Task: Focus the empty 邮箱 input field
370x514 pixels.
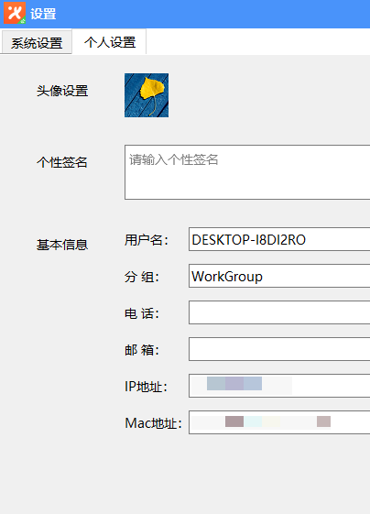Action: tap(279, 349)
